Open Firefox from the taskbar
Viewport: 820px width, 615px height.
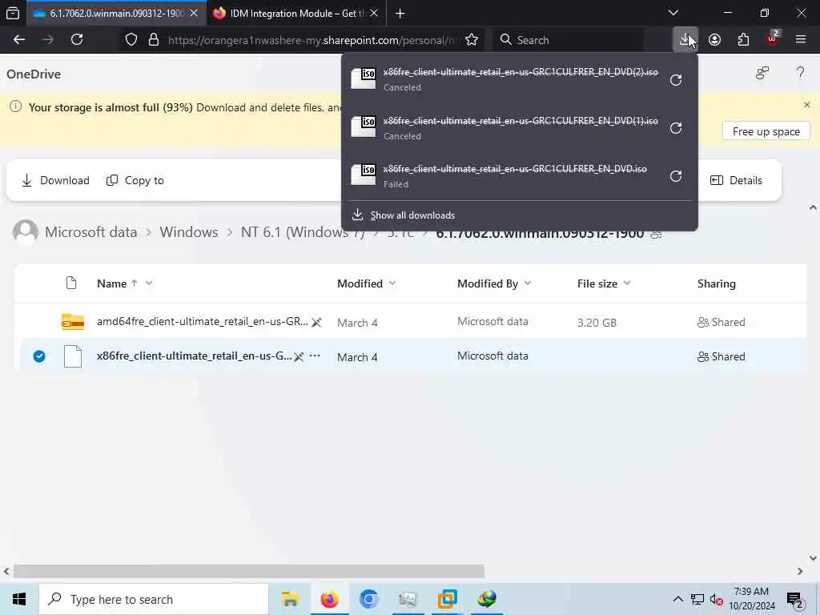329,599
